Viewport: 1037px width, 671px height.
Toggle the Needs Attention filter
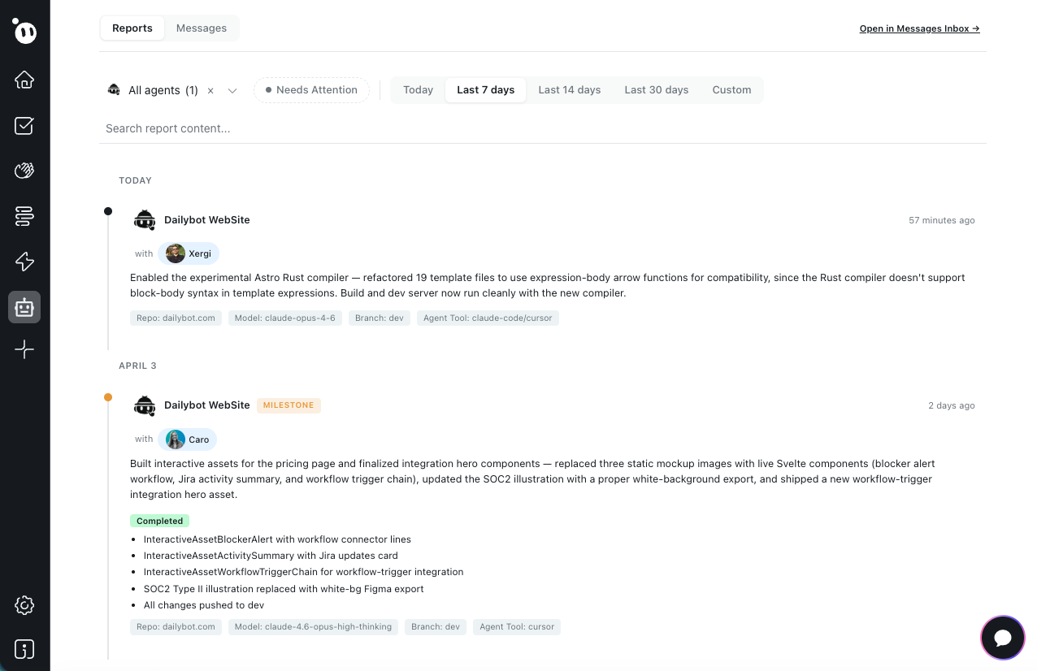pyautogui.click(x=311, y=89)
